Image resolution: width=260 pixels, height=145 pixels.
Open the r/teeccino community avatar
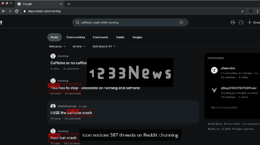click(214, 70)
